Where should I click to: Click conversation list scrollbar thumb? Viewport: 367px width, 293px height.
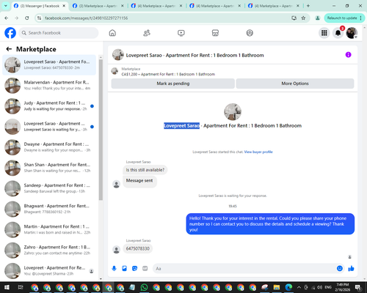pos(101,130)
